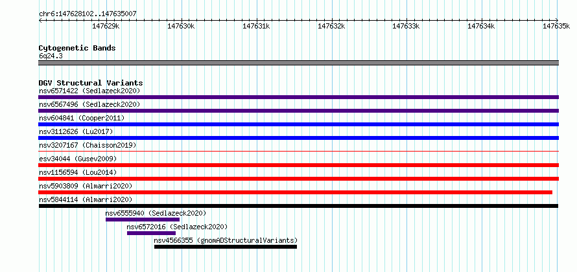This screenshot has width=577, height=272.
Task: Click the DGV Structural Variants track title
Action: (91, 83)
